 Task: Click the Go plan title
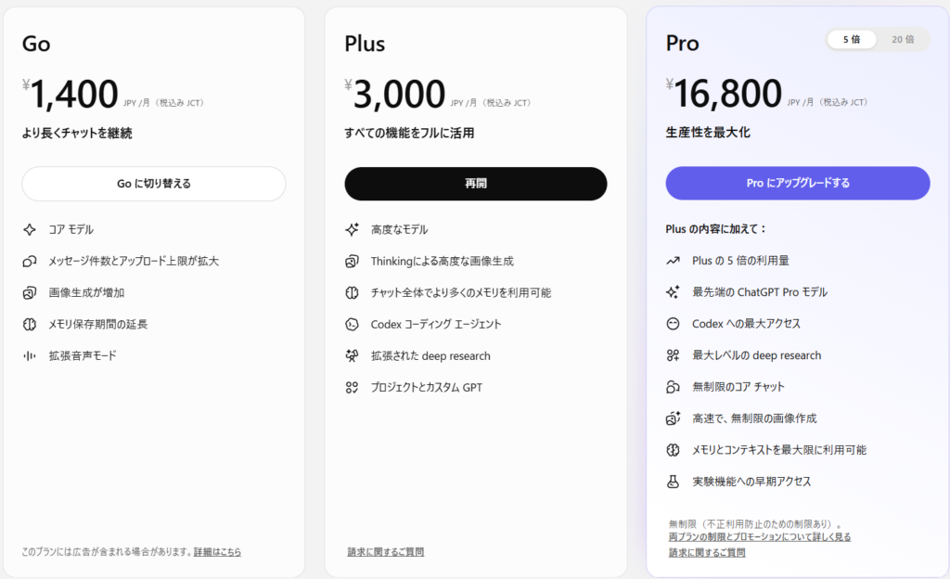pos(36,44)
